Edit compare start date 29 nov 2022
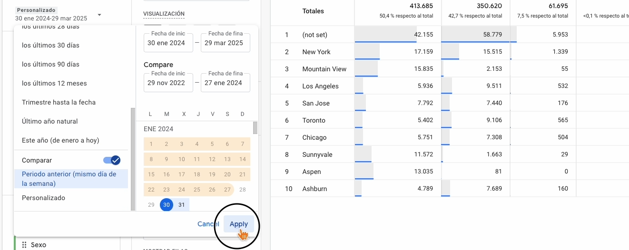The height and width of the screenshot is (250, 629). [x=167, y=83]
